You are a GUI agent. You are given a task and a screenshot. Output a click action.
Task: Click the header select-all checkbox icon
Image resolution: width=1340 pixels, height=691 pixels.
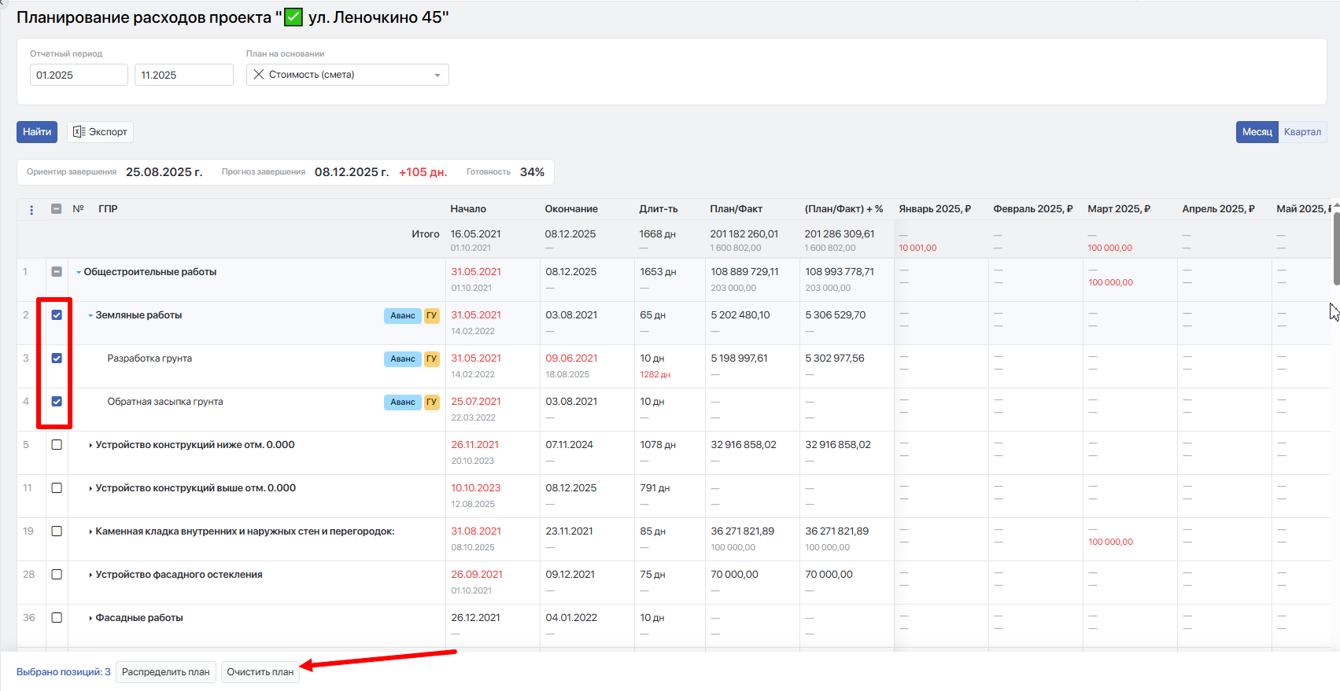[57, 209]
